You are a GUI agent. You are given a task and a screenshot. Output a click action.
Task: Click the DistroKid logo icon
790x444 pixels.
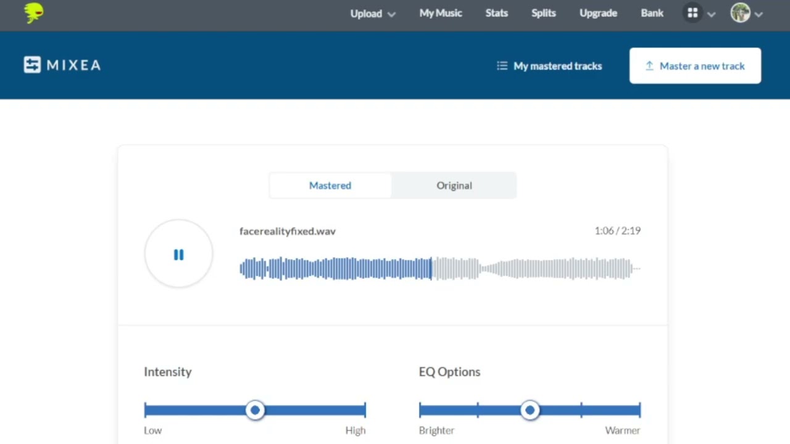click(x=34, y=12)
